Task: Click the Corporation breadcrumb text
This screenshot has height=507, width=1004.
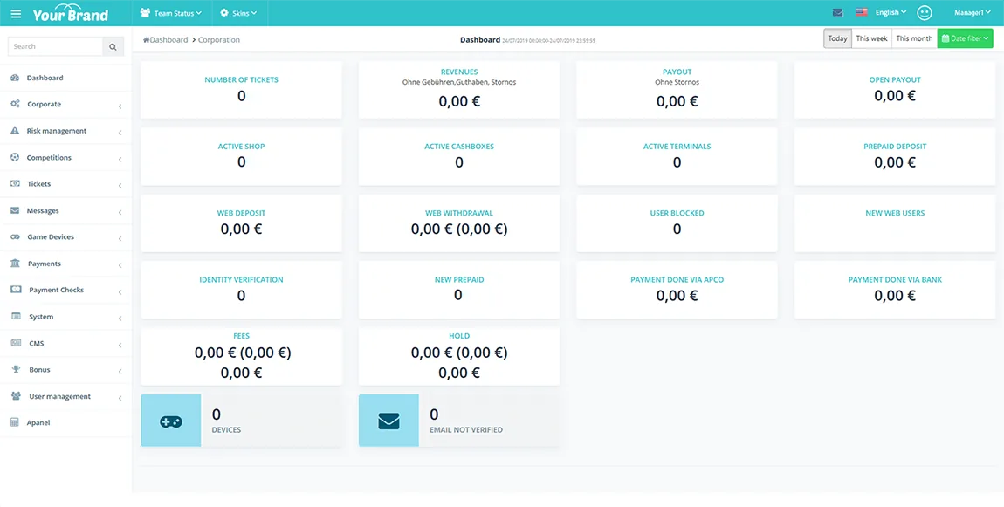Action: pos(219,39)
